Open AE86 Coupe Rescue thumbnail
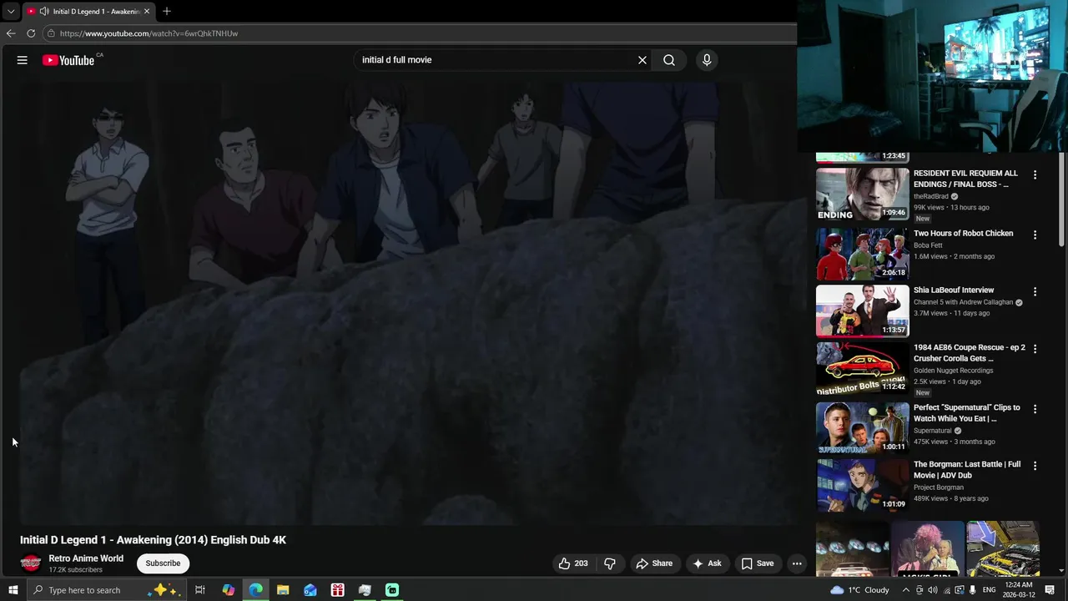The width and height of the screenshot is (1068, 601). coord(863,368)
